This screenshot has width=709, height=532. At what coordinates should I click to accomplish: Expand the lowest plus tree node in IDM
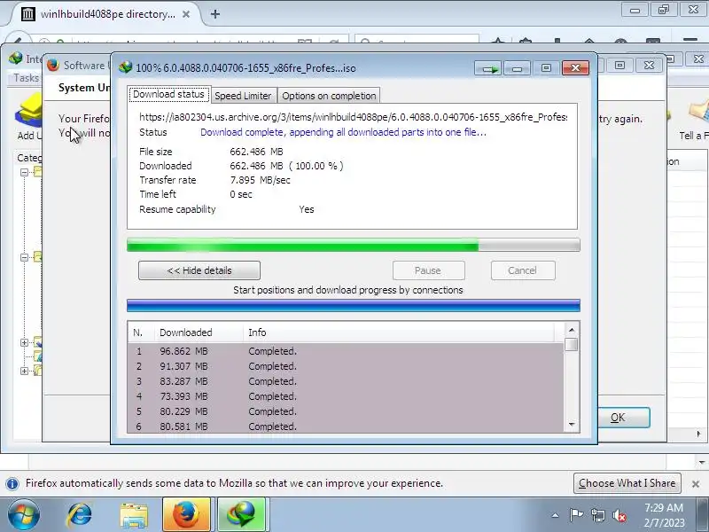pyautogui.click(x=25, y=371)
